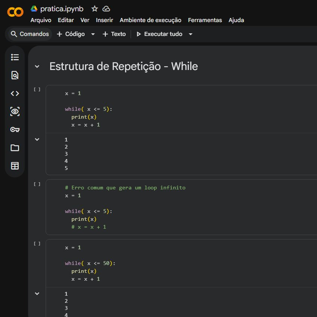Open the Ferramentas menu
Viewport: 317px width, 317px height.
coord(205,20)
